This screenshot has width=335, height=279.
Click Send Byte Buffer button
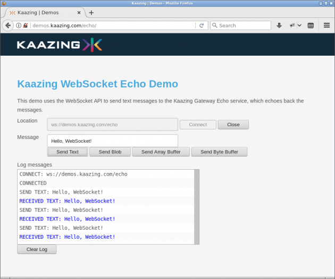point(219,152)
